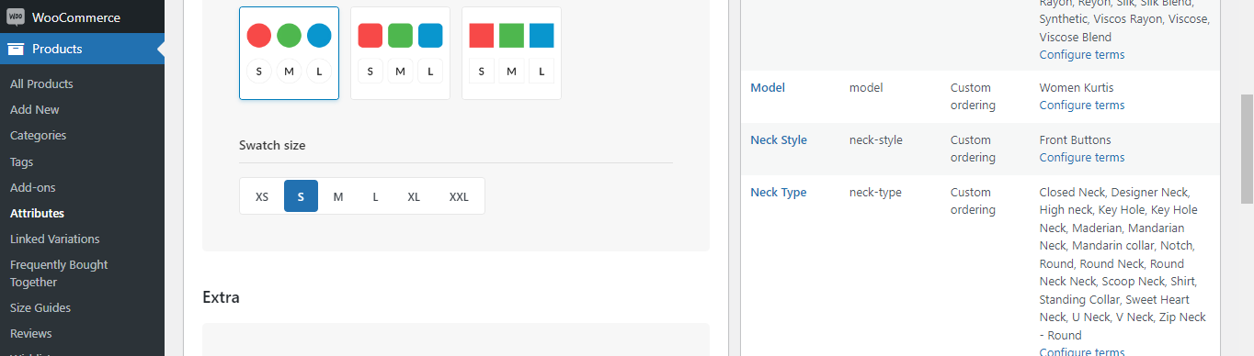
Task: Open Size Guides from the sidebar
Action: (x=40, y=307)
